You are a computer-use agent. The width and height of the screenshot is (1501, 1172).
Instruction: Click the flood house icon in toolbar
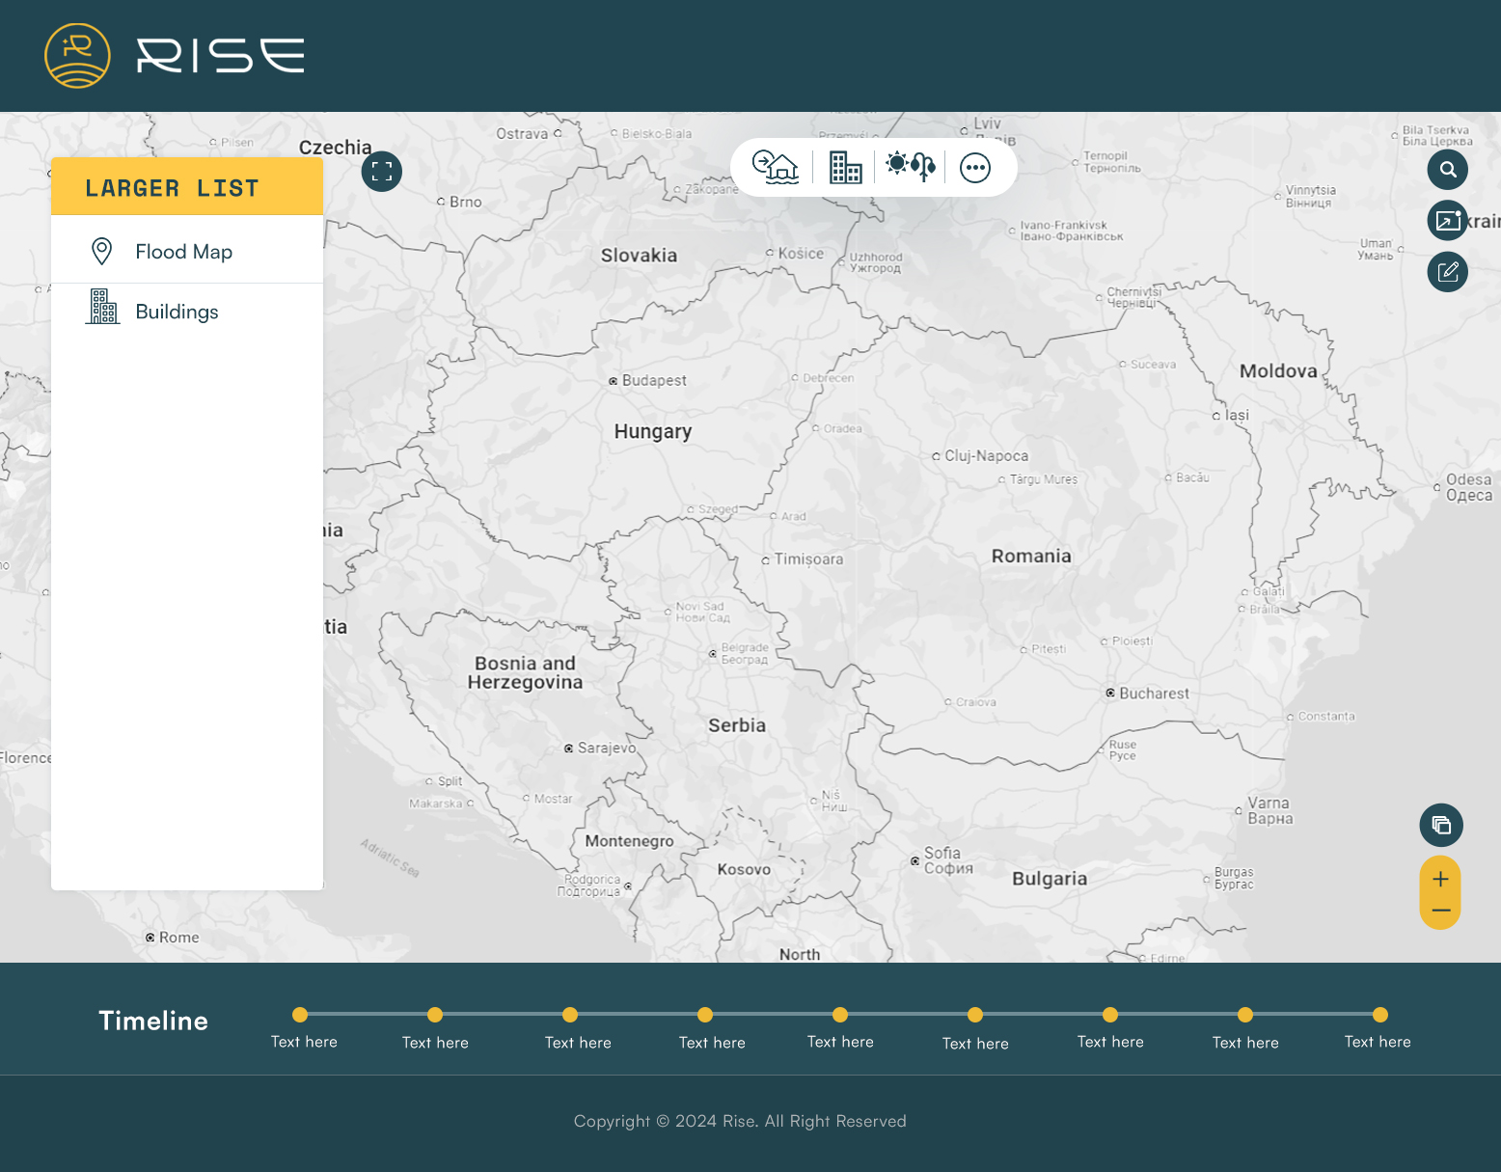tap(776, 168)
